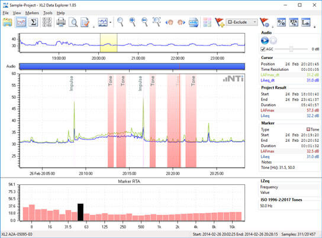The width and height of the screenshot is (322, 238).
Task: Toggle the level chart view button
Action: tap(21, 22)
